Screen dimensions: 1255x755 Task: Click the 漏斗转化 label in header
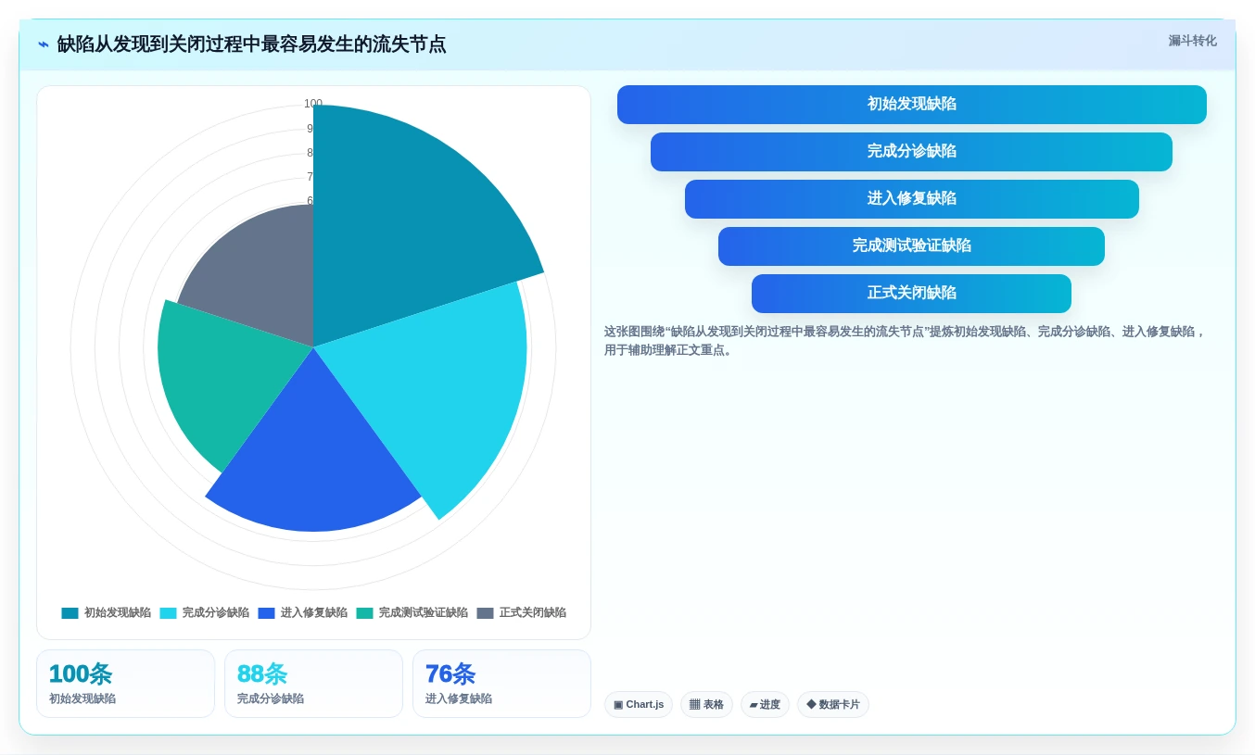click(1192, 41)
